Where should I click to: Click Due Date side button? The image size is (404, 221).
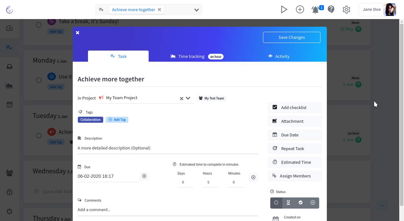click(x=295, y=135)
